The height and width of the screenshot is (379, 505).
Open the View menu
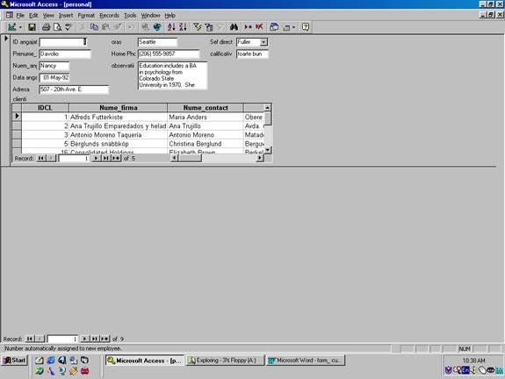[x=48, y=15]
